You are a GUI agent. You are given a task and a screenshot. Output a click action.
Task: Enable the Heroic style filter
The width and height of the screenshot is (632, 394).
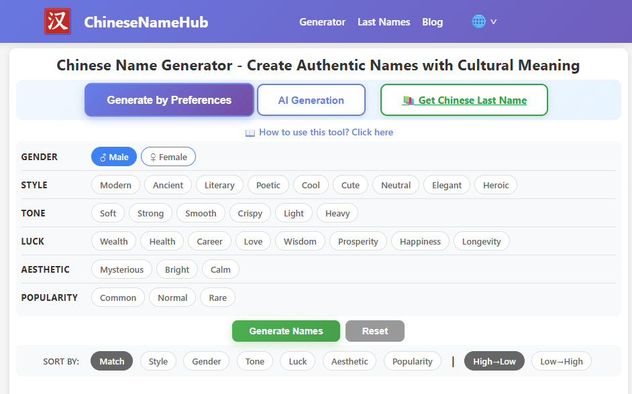click(x=495, y=185)
